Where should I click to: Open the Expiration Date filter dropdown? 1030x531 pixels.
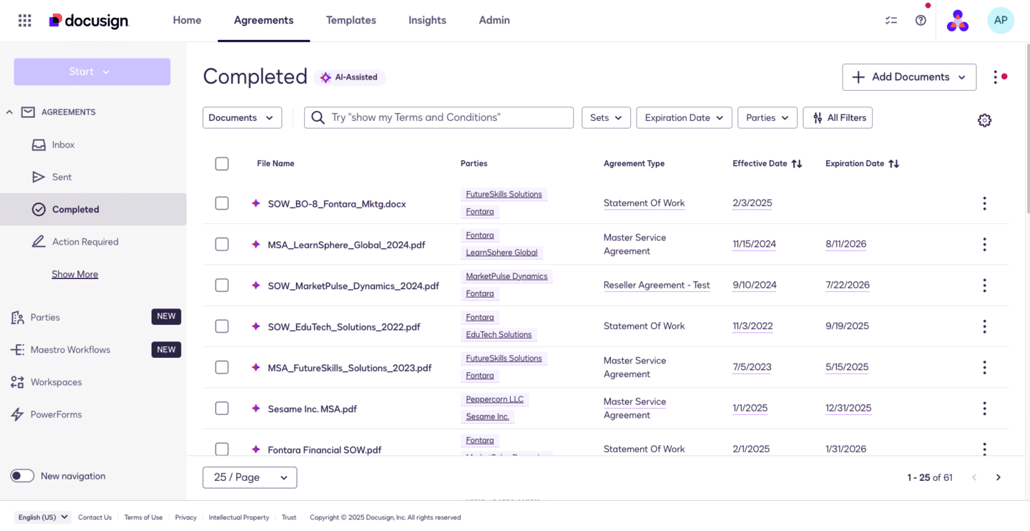683,117
